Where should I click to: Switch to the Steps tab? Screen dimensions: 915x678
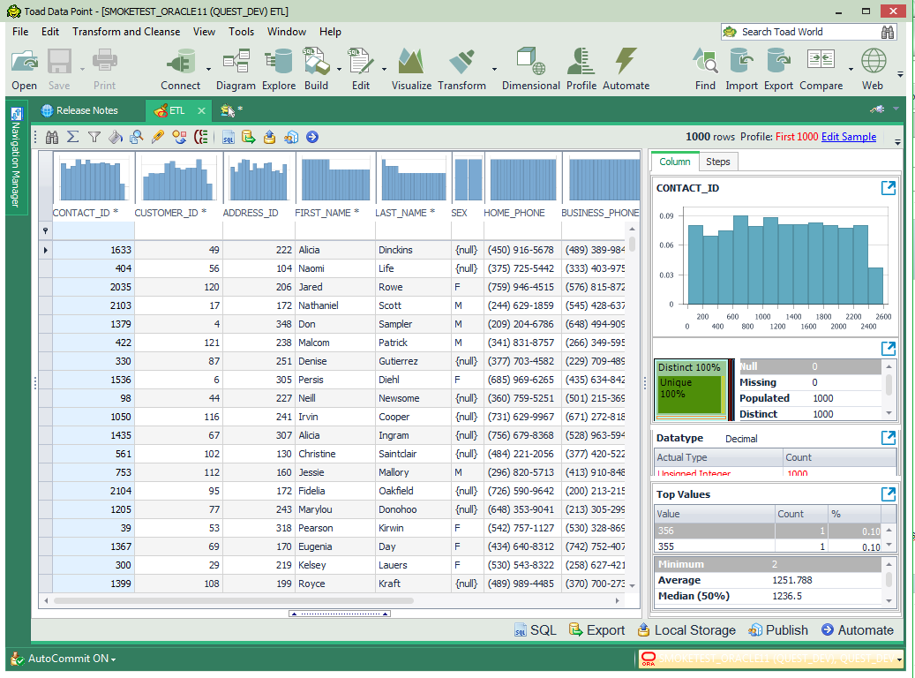(717, 162)
